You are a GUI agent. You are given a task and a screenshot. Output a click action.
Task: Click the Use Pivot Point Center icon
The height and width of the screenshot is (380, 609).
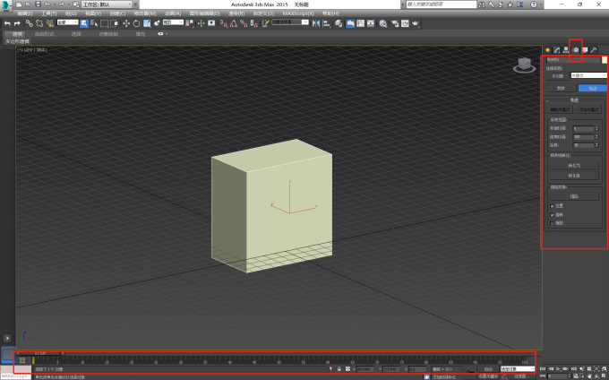[x=190, y=23]
